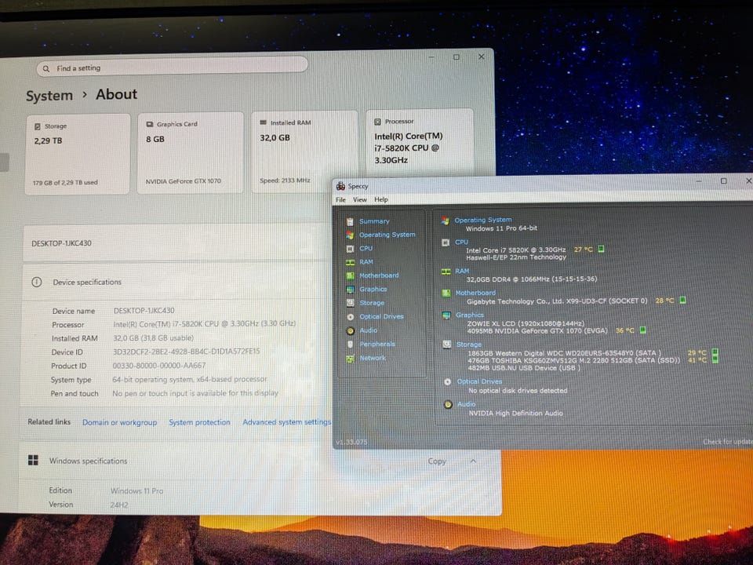Open Advanced system settings link
Image resolution: width=753 pixels, height=565 pixels.
287,422
